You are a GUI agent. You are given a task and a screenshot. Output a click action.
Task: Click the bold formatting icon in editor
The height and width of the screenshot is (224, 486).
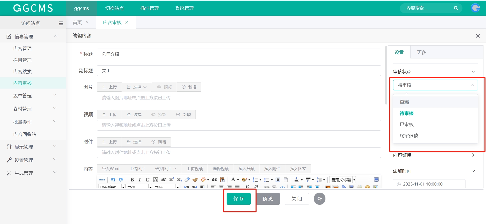point(132,180)
